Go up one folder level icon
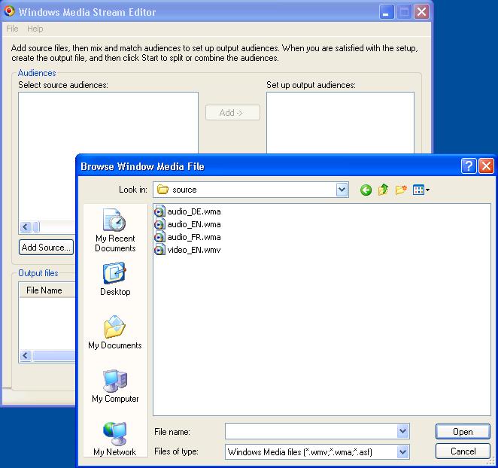Viewport: 498px width, 468px height. 384,190
